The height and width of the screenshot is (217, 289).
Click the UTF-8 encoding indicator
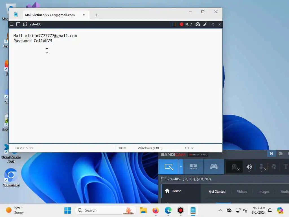(x=190, y=148)
